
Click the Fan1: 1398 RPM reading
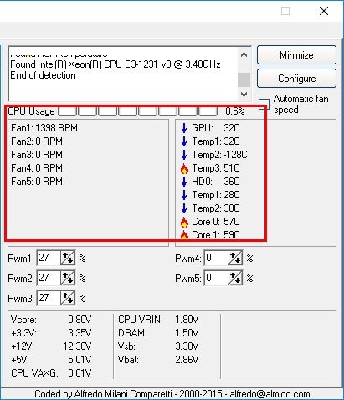pyautogui.click(x=44, y=128)
